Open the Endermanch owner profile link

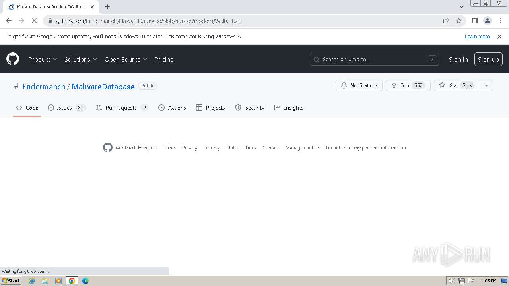[44, 87]
